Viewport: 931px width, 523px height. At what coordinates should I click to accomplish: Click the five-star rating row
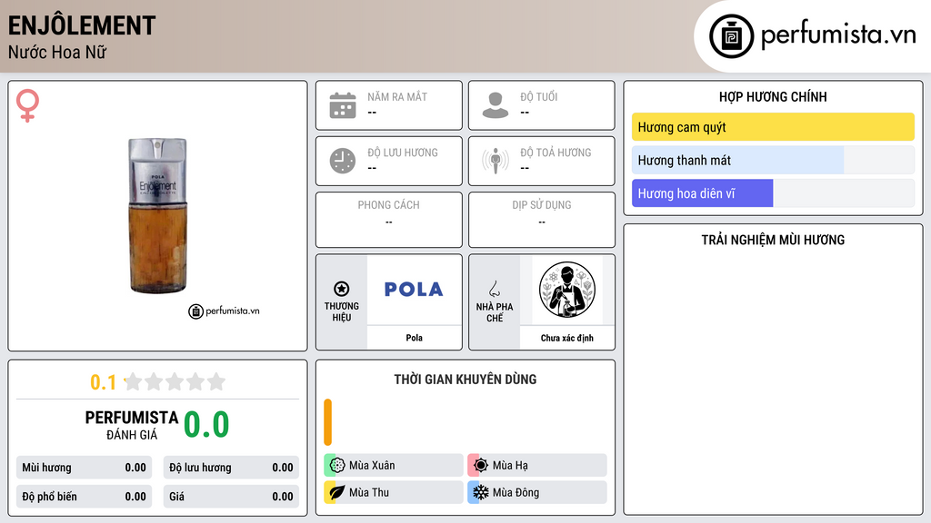(x=175, y=381)
